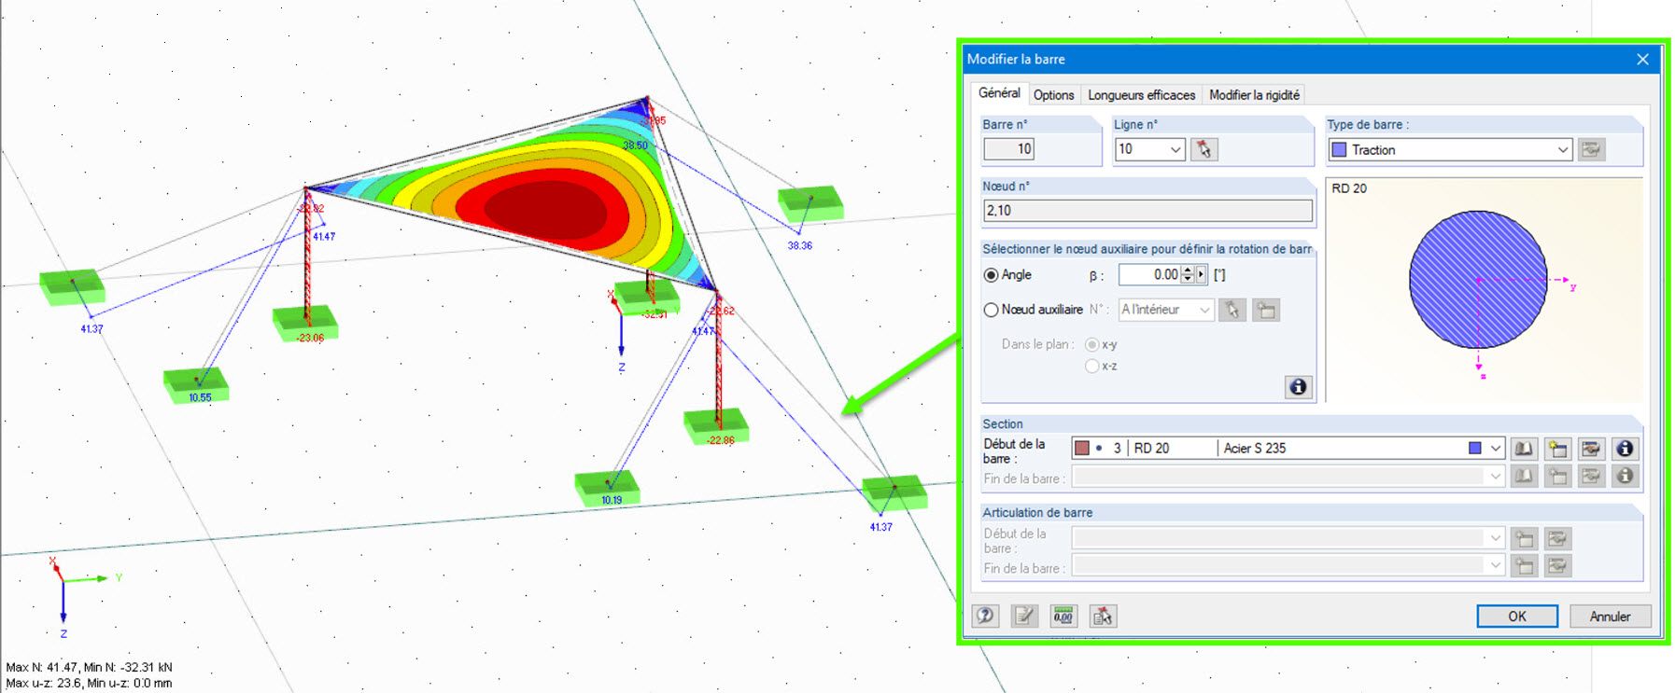Open the section library for Début de la barre
The width and height of the screenshot is (1675, 693).
1524,449
